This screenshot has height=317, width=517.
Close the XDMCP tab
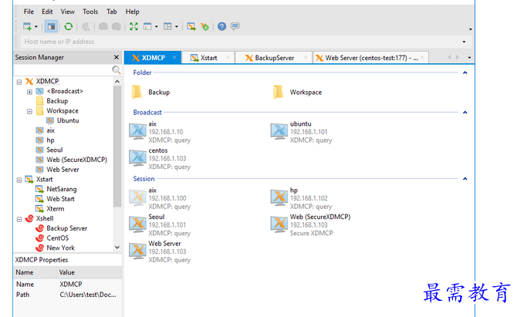pos(174,57)
